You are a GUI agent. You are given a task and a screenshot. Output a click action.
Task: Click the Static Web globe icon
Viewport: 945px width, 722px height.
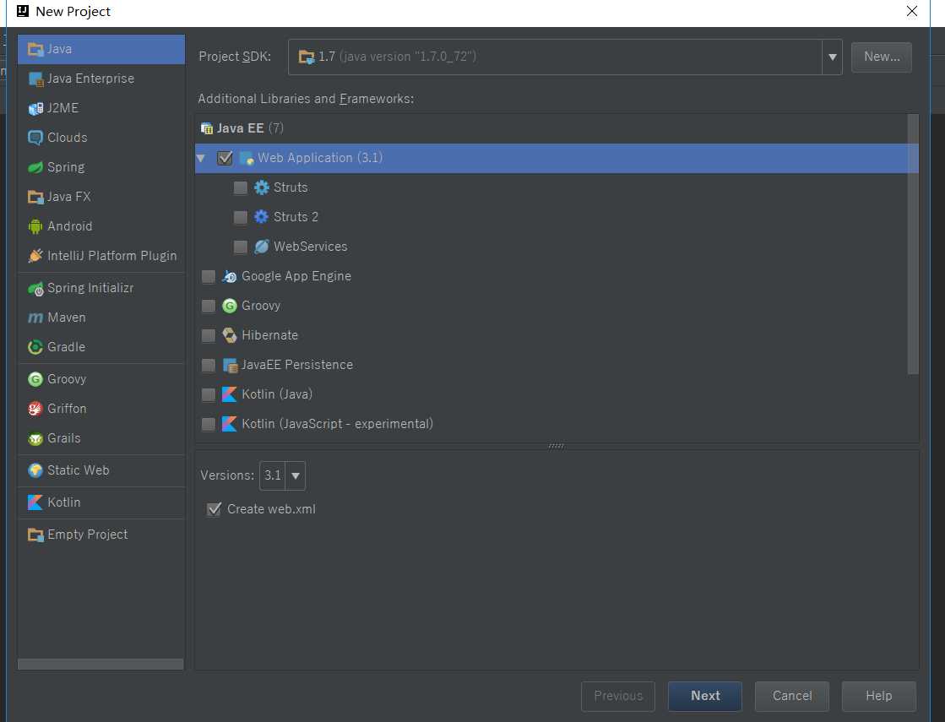(35, 470)
